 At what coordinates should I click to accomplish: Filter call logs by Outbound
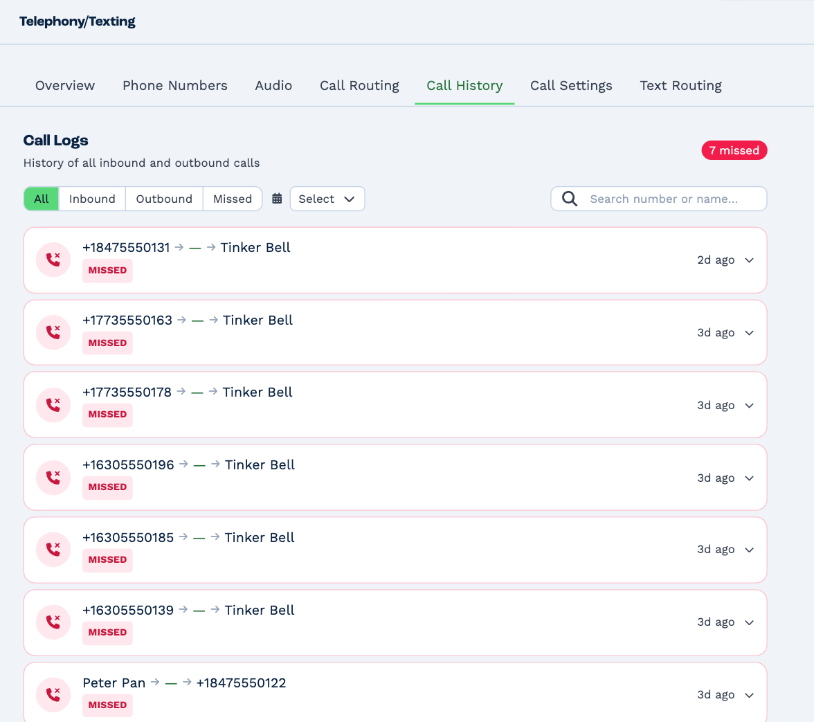(164, 199)
